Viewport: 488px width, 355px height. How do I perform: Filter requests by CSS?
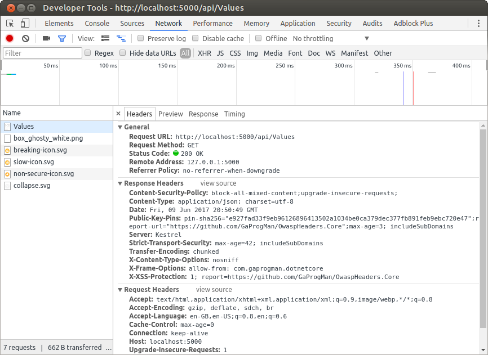[x=235, y=53]
